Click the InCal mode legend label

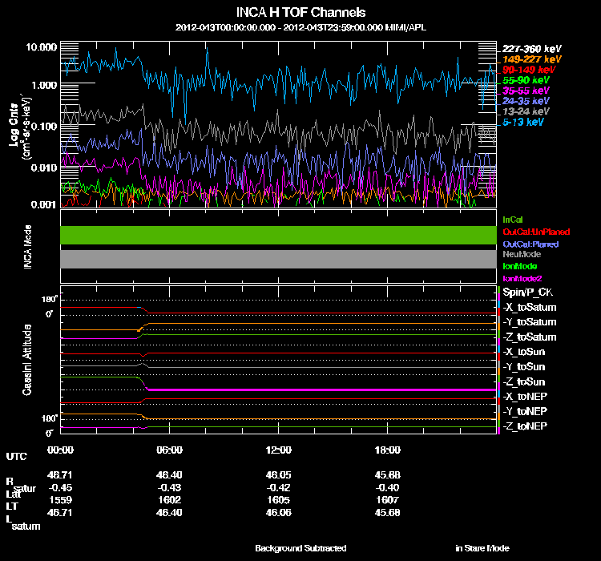(x=513, y=219)
